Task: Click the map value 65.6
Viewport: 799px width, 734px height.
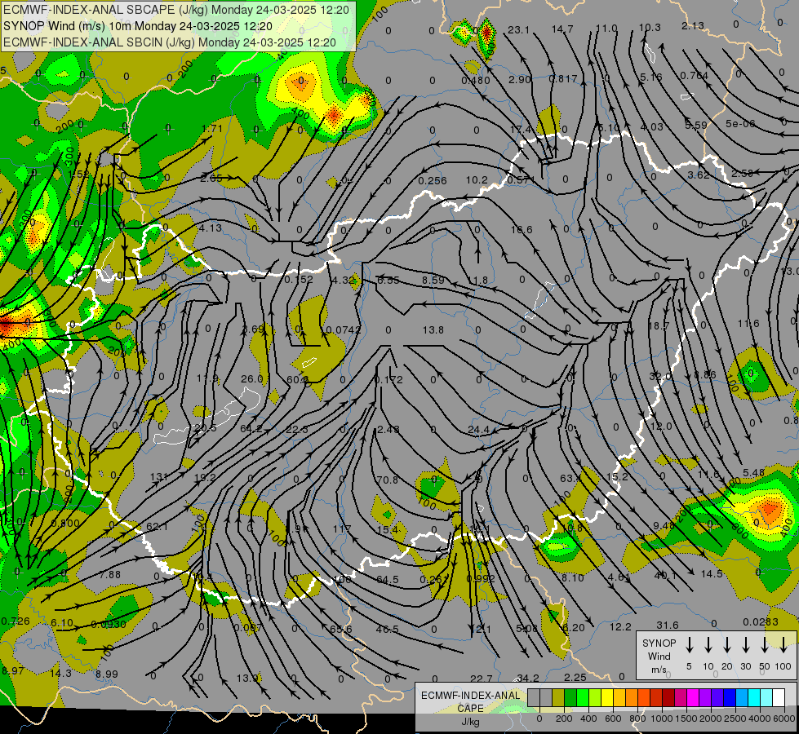Action: 340,629
